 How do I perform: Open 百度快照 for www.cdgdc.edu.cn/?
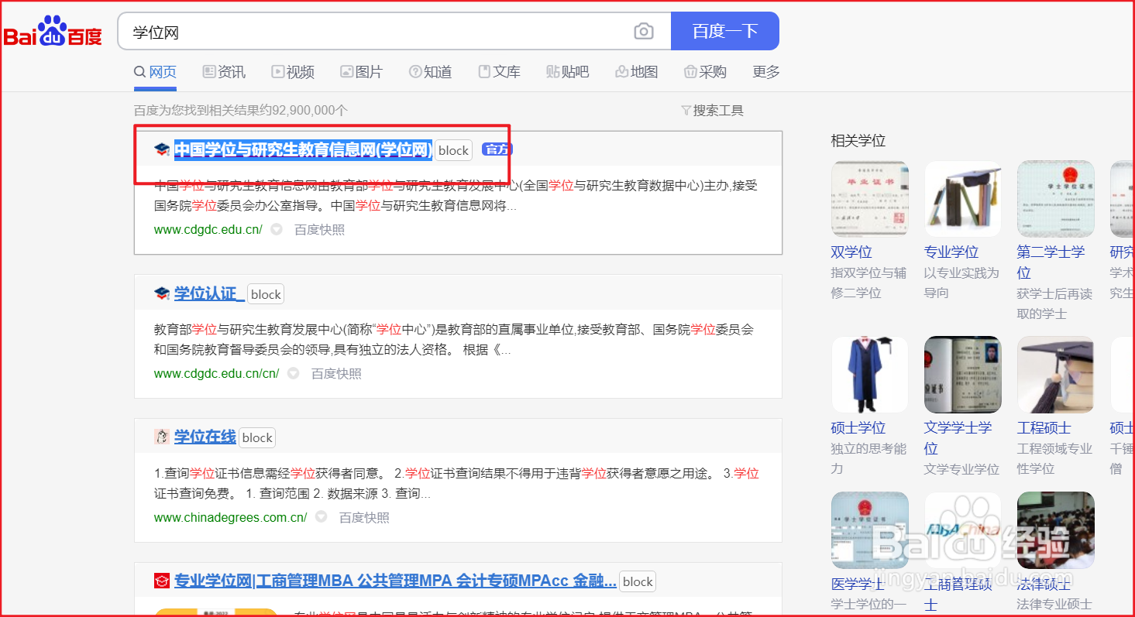point(319,230)
